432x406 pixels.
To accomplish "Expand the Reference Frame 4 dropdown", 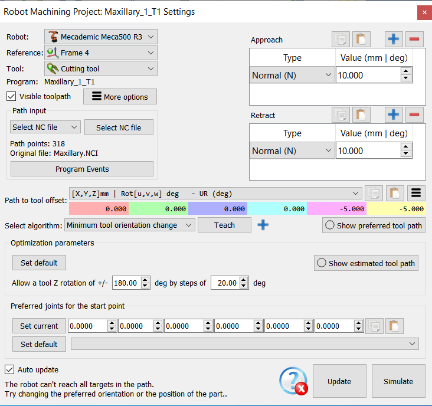I will pyautogui.click(x=101, y=53).
